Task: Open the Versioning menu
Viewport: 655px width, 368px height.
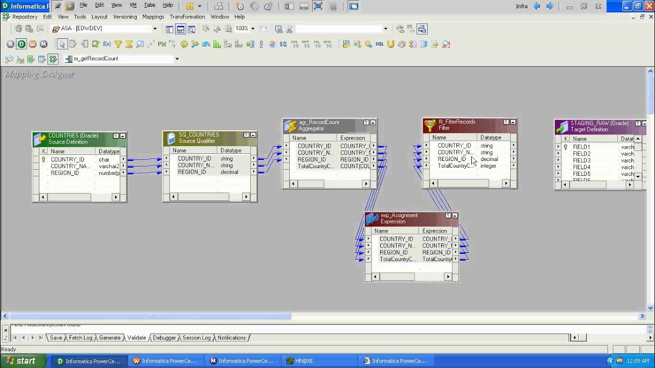Action: click(x=125, y=17)
